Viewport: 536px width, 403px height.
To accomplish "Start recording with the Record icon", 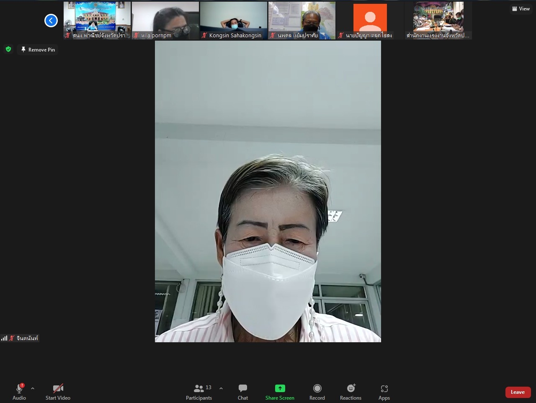I will (317, 388).
